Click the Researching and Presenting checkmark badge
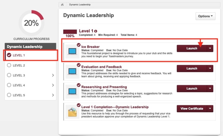The height and width of the screenshot is (136, 223). 79,85
